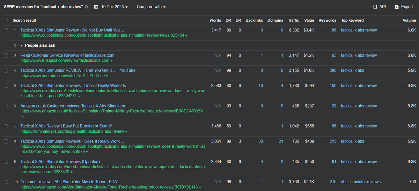This screenshot has height=191, width=419.
Task: Open URL dropdown arrow for mid-day 23304271 result
Action: click(x=79, y=96)
